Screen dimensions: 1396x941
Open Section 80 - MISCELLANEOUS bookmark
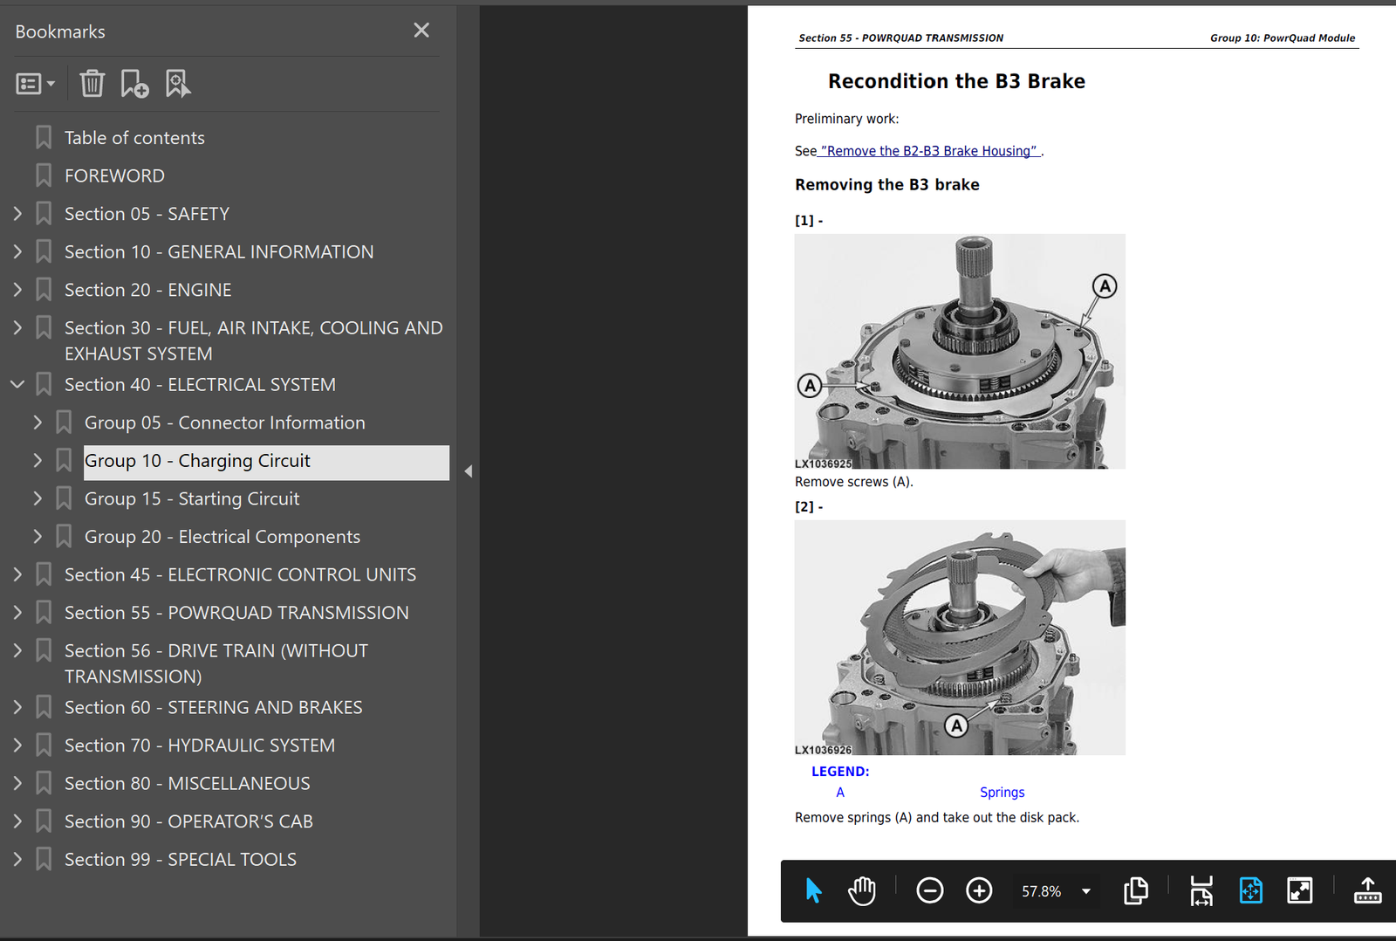tap(188, 784)
